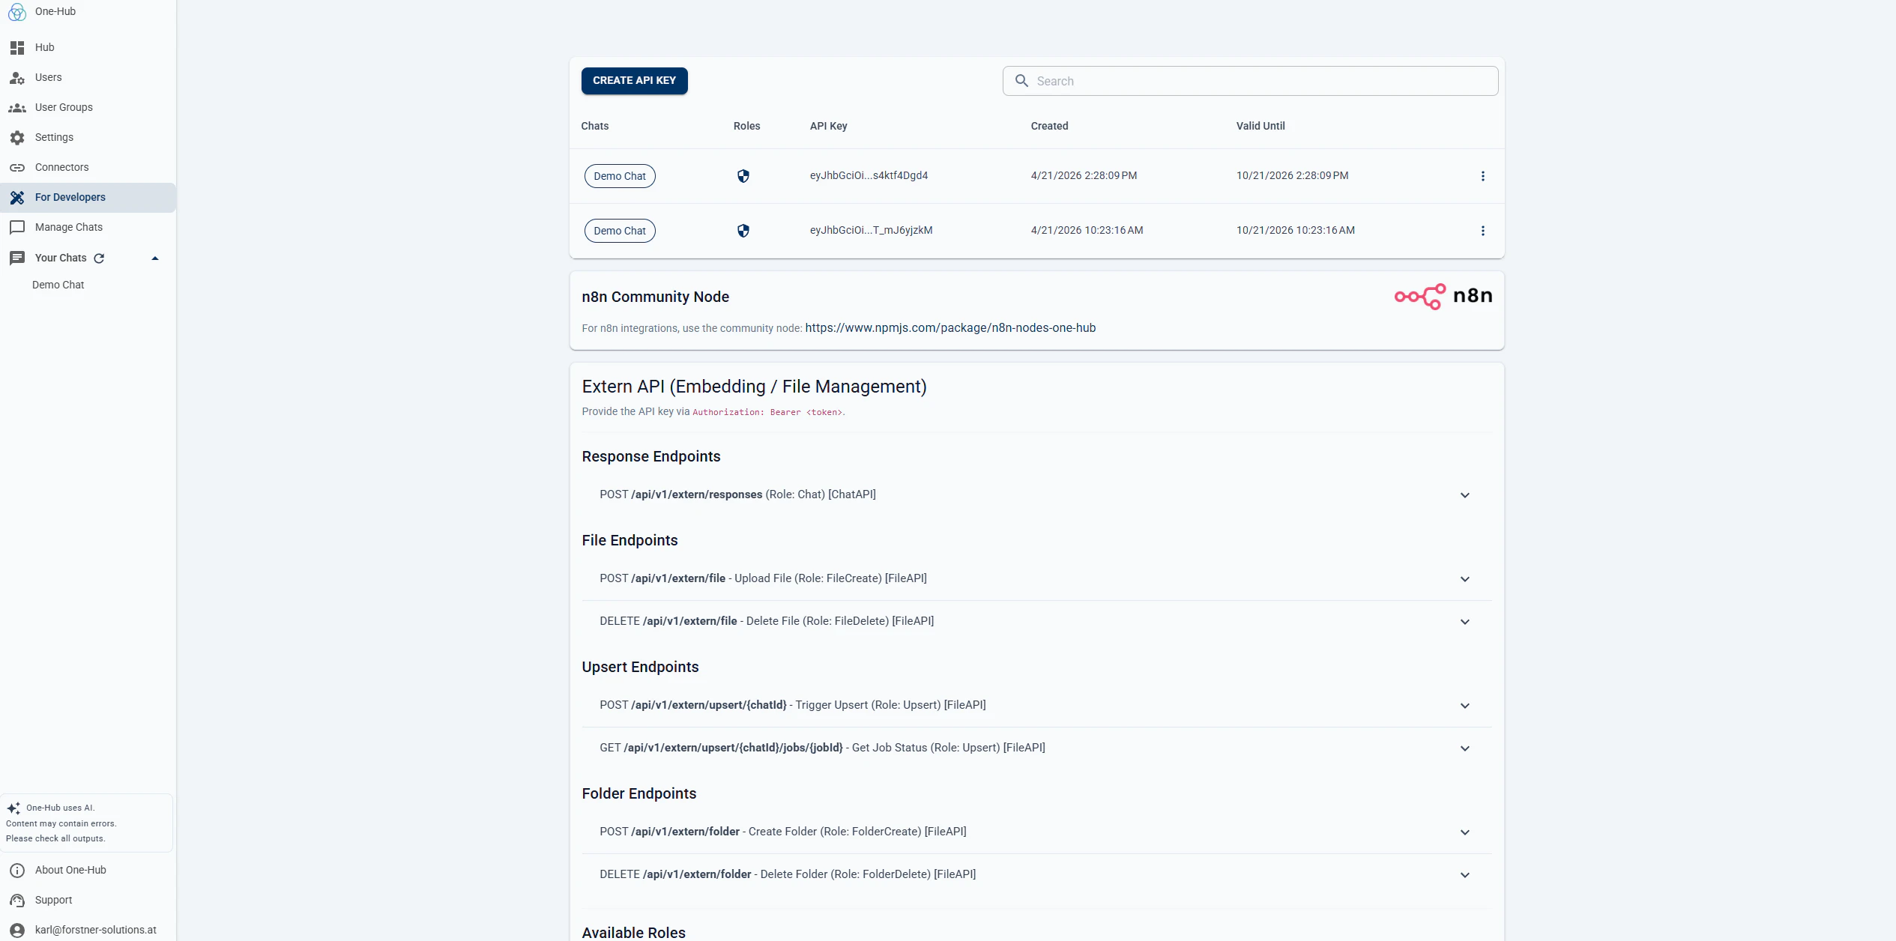Open Connectors page
Screen dimensions: 1896x941
[88, 168]
